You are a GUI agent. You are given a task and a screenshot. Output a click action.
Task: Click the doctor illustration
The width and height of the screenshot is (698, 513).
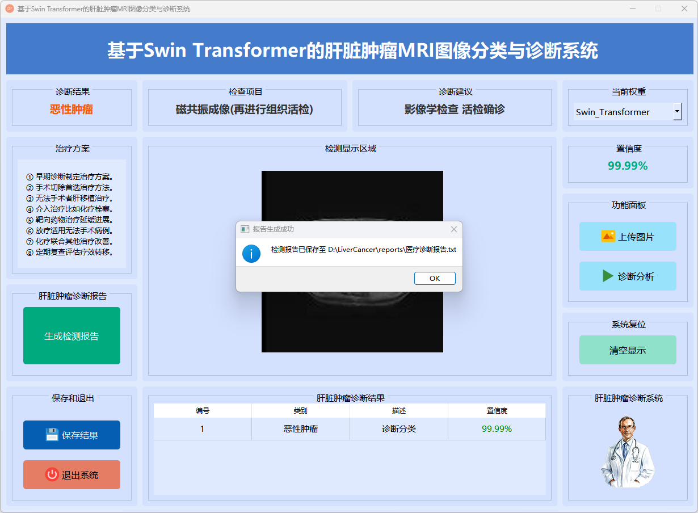(x=627, y=452)
